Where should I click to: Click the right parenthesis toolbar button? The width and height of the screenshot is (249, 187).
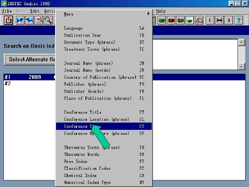click(x=229, y=20)
